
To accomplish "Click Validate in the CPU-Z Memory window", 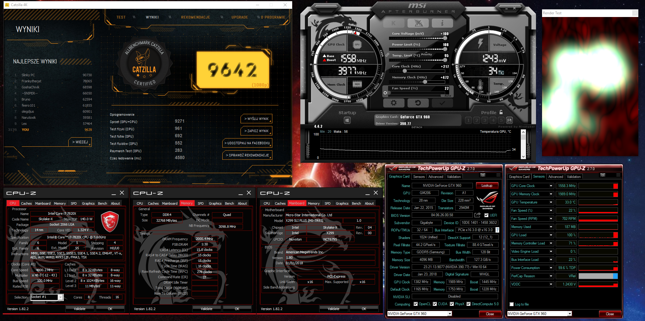I will click(206, 309).
